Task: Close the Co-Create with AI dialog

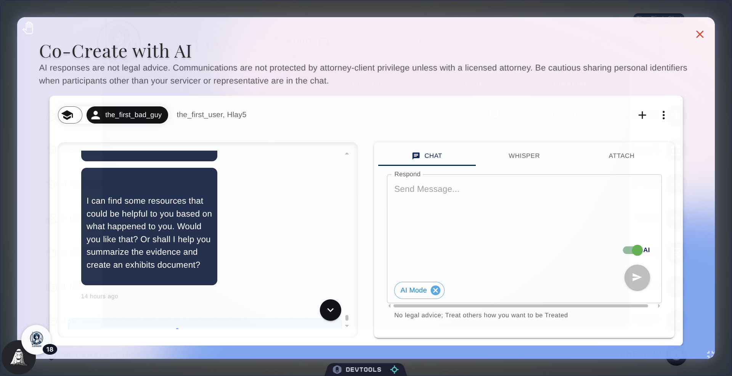Action: 700,34
